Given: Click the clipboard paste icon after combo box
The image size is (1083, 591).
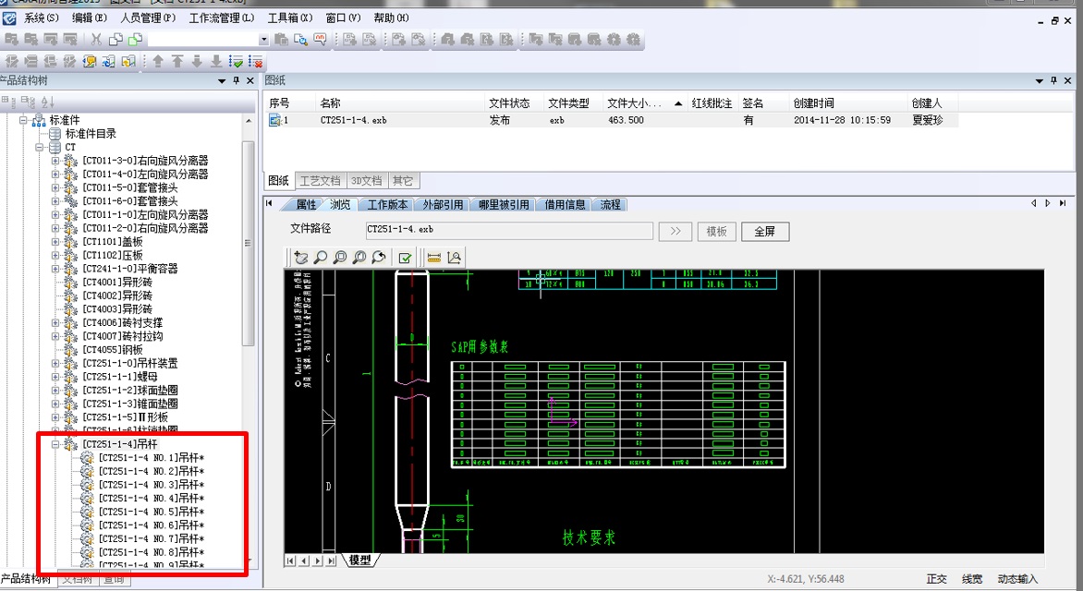Looking at the screenshot, I should click(x=281, y=40).
